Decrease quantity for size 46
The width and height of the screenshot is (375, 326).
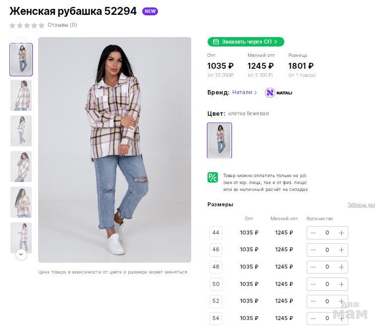pyautogui.click(x=313, y=250)
